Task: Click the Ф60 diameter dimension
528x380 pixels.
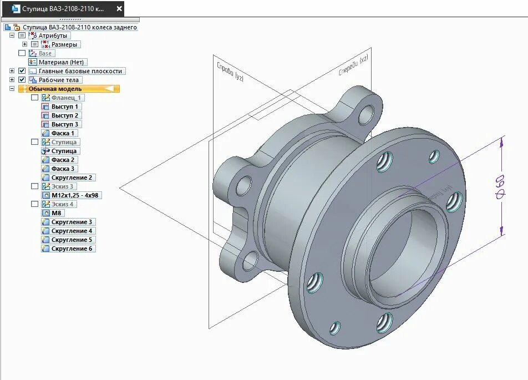Action: point(500,187)
